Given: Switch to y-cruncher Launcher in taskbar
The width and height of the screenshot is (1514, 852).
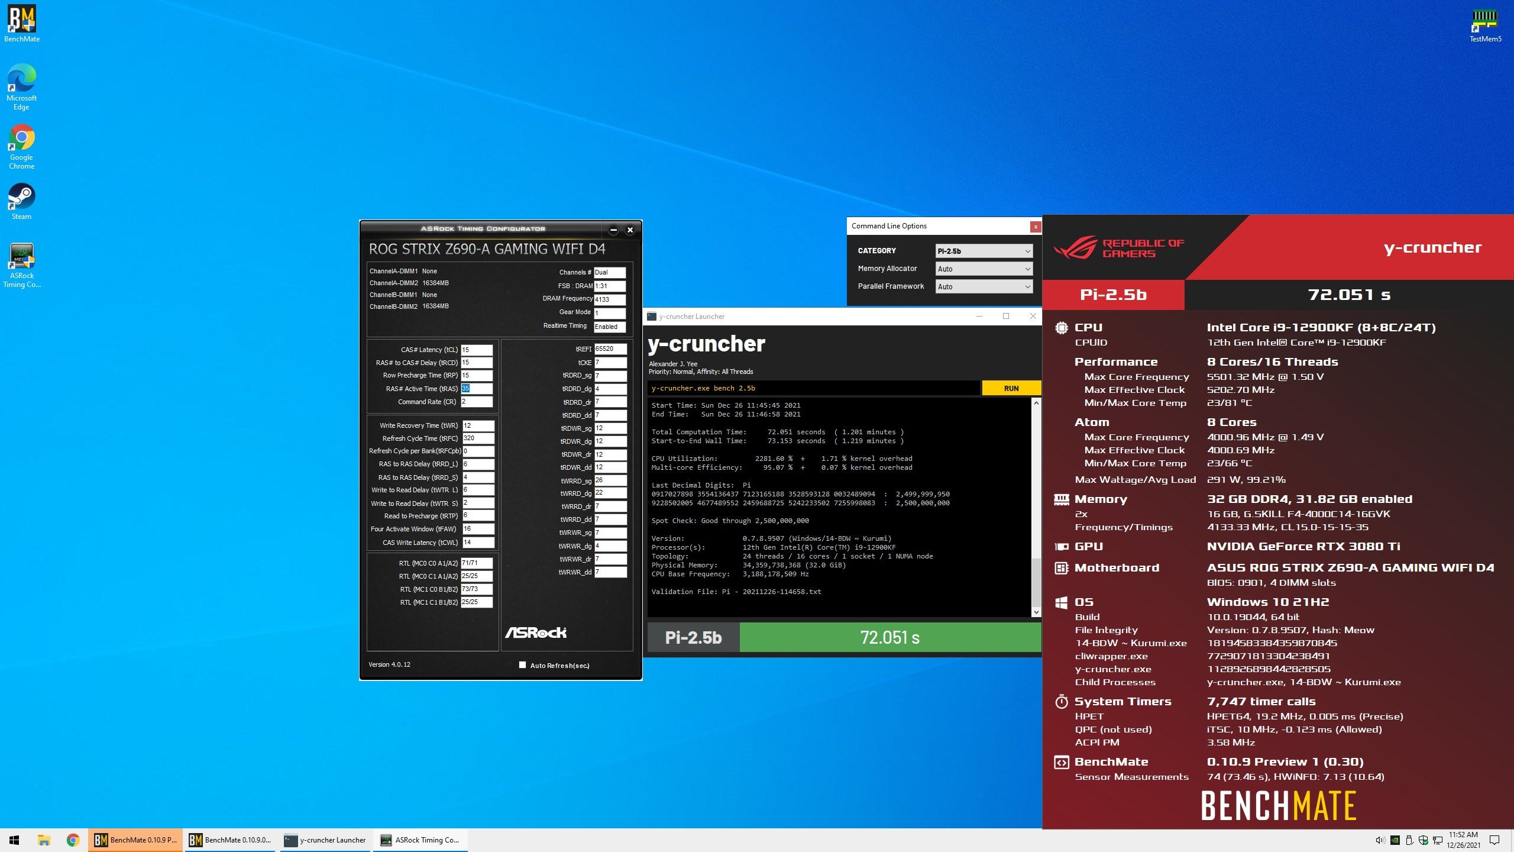Looking at the screenshot, I should click(x=325, y=840).
